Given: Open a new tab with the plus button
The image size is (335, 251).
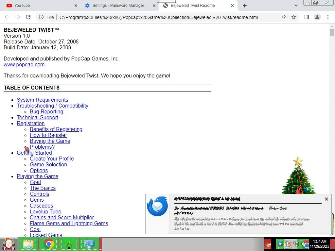Looking at the screenshot, I should 245,6.
